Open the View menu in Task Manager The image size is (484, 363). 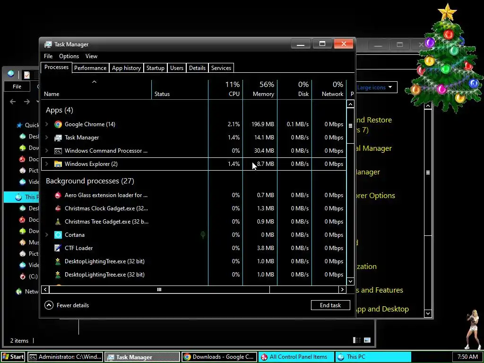(x=91, y=56)
